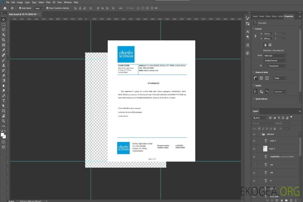Select the Crop tool
303x202 pixels.
pyautogui.click(x=3, y=40)
